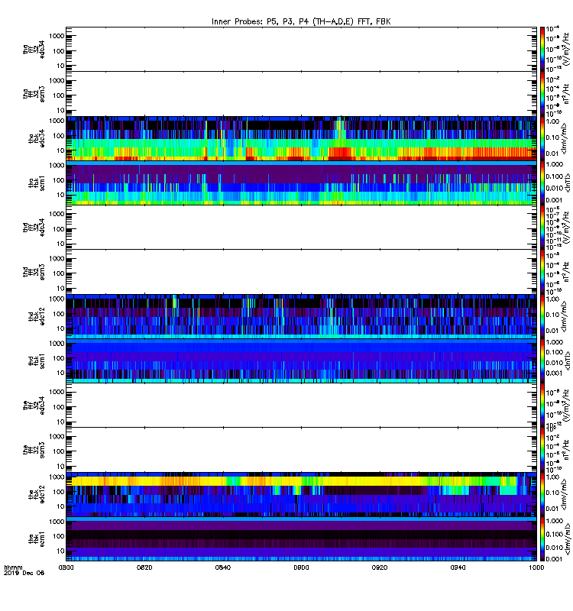The width and height of the screenshot is (573, 611).
Task: Click the 'thd fbk scm1' panel label
Action: [x=36, y=360]
